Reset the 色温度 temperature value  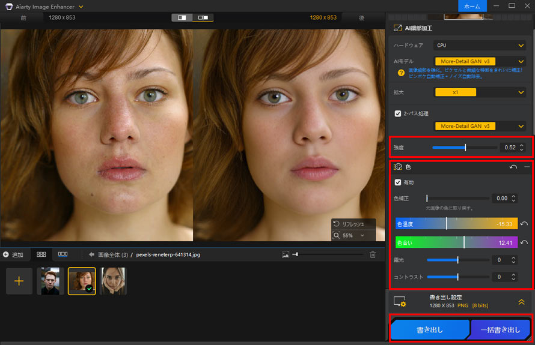(x=524, y=224)
